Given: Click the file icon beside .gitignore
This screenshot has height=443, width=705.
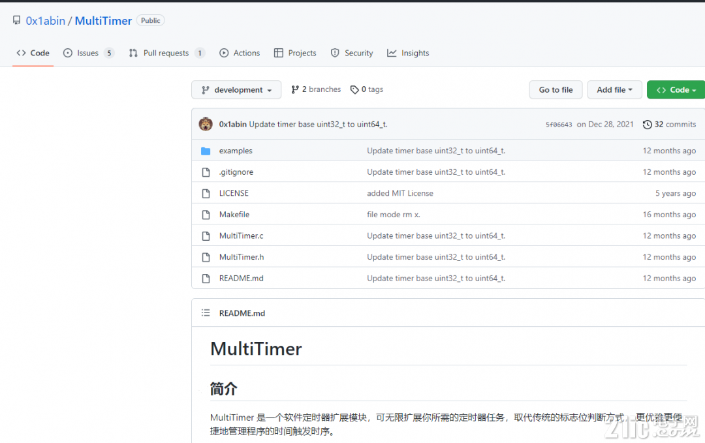Looking at the screenshot, I should pyautogui.click(x=206, y=172).
